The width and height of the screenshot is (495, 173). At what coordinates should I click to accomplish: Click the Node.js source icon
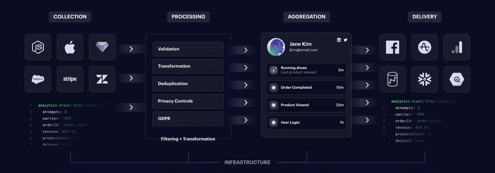click(38, 47)
